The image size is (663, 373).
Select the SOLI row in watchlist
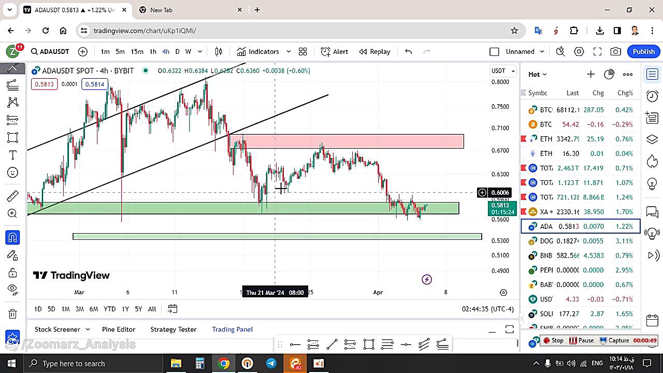click(581, 314)
